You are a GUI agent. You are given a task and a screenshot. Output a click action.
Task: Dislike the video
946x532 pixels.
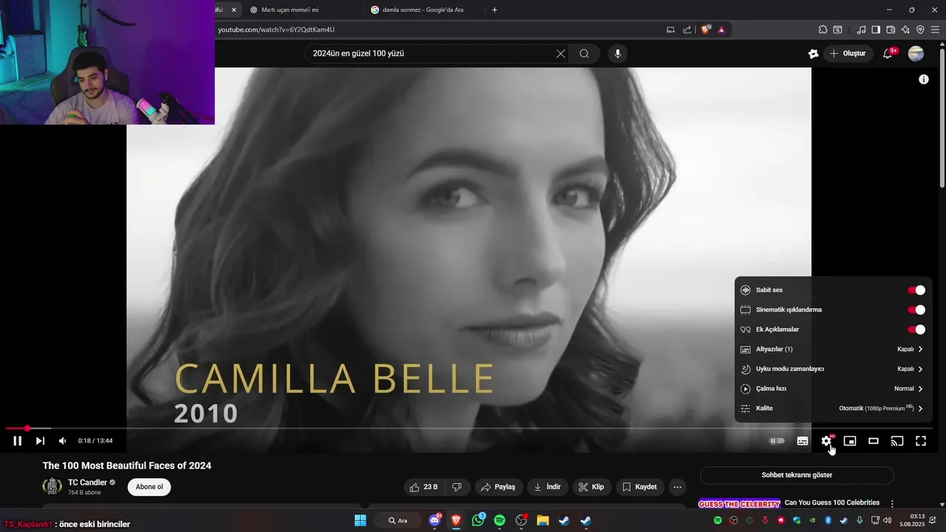(457, 487)
